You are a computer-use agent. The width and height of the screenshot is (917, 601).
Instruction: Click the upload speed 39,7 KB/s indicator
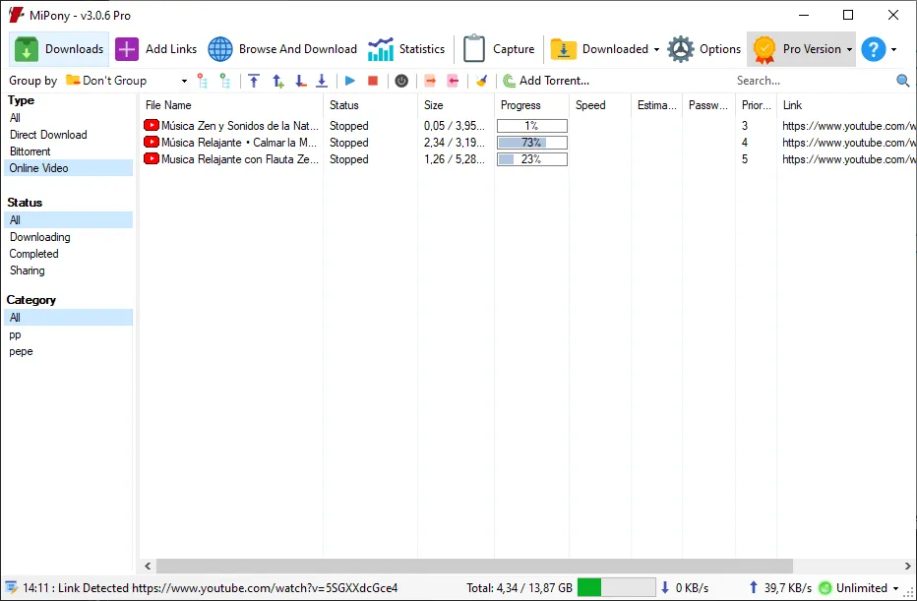[780, 587]
